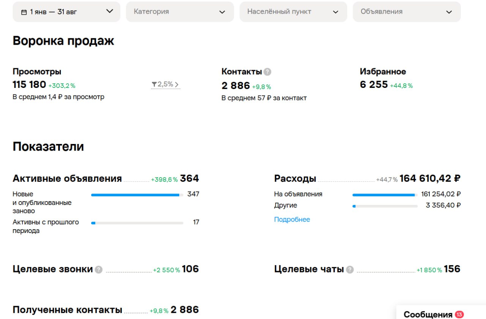Click the text В среднем 57 ₽ за контакт
Image resolution: width=486 pixels, height=319 pixels.
click(264, 98)
